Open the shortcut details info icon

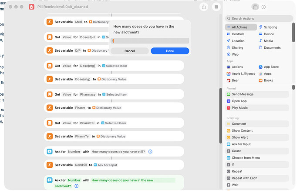pyautogui.click(x=264, y=7)
